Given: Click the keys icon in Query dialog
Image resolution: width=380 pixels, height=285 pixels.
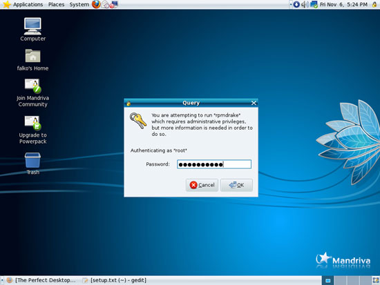Looking at the screenshot, I should coord(137,120).
